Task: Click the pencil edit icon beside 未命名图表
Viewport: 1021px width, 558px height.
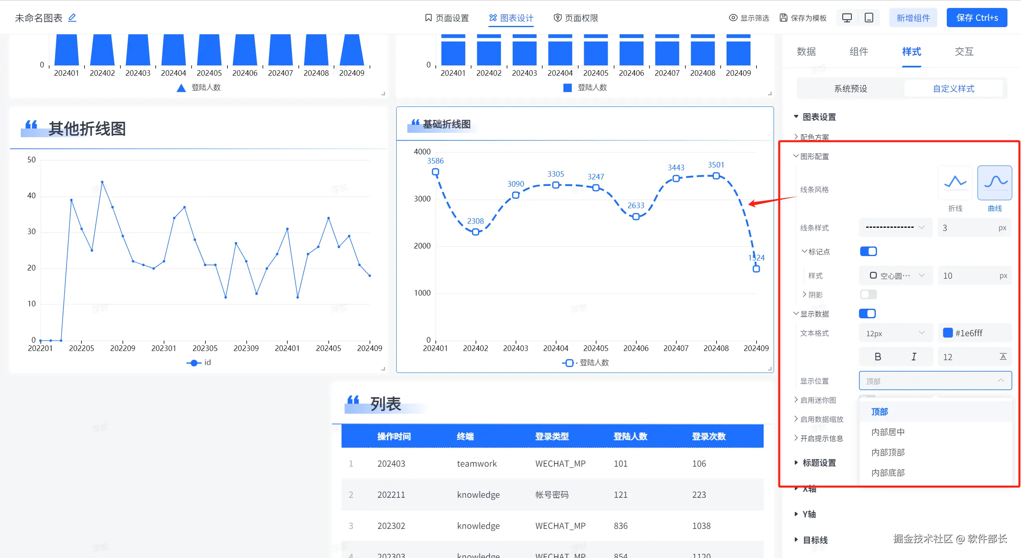Action: [72, 18]
